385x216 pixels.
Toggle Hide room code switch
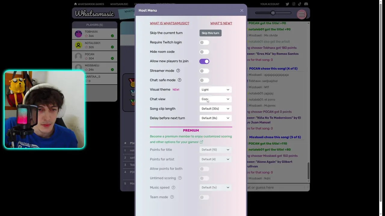click(204, 52)
